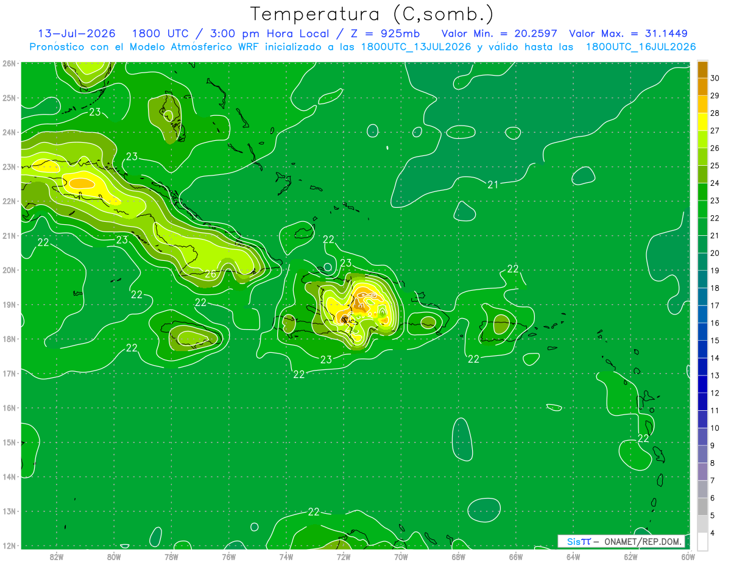This screenshot has height=565, width=731.
Task: Pick the blue legend band between 15 and 16
Action: click(x=702, y=332)
